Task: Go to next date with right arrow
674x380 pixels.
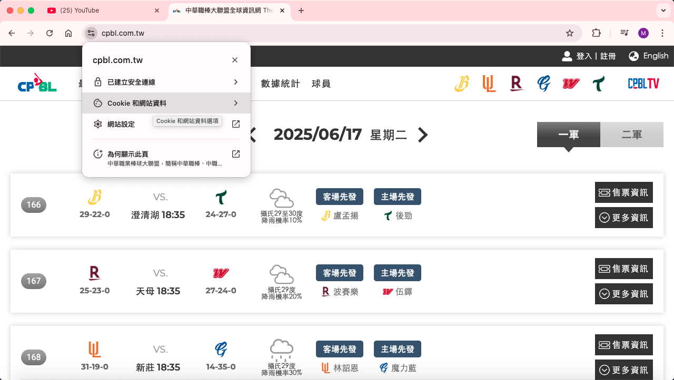Action: click(x=423, y=135)
